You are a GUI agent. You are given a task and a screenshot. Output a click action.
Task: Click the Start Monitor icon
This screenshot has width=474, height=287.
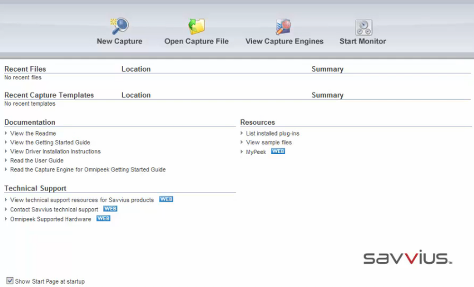click(363, 27)
